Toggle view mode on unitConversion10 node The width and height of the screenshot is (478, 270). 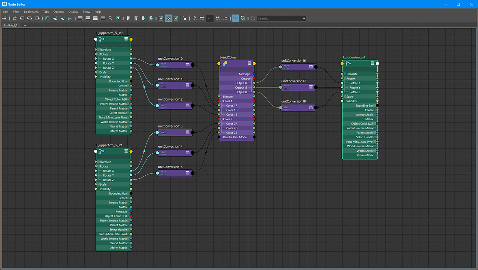coord(188,65)
